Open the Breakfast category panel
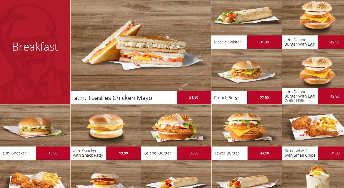 click(x=35, y=52)
